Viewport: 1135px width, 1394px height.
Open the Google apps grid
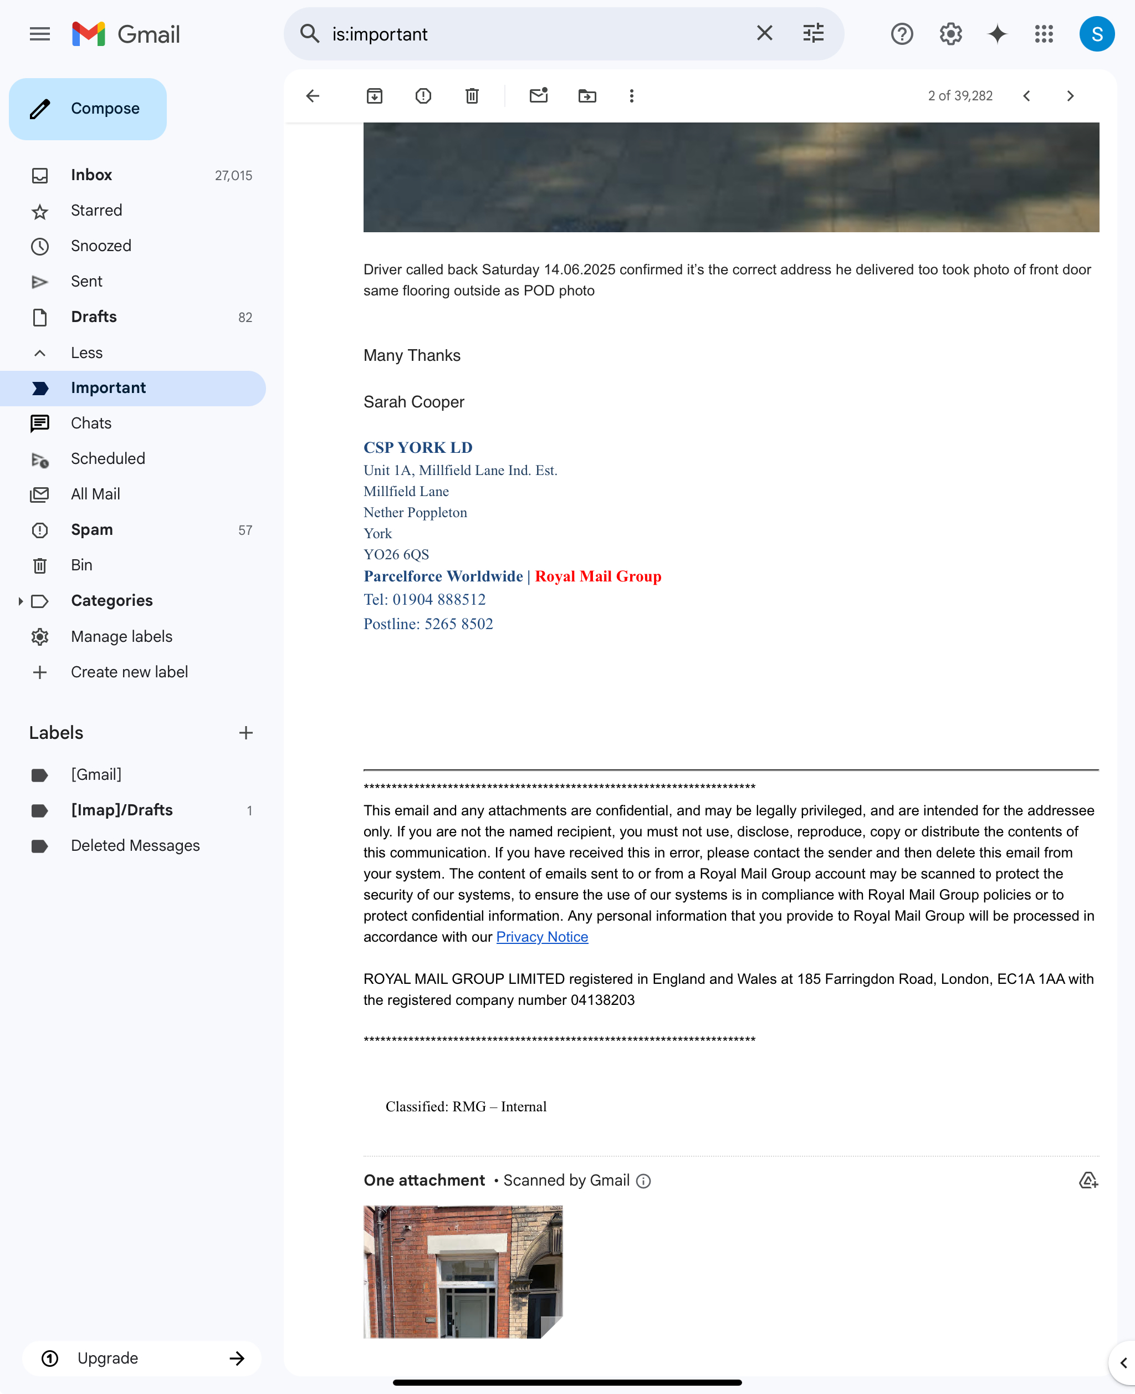click(x=1044, y=34)
